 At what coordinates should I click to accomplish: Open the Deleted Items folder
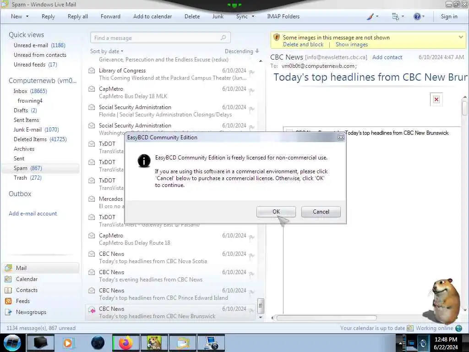40,139
